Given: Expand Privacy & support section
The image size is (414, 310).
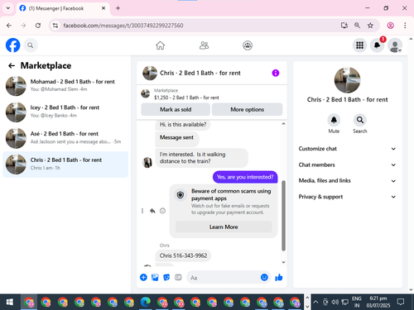Looking at the screenshot, I should (347, 197).
